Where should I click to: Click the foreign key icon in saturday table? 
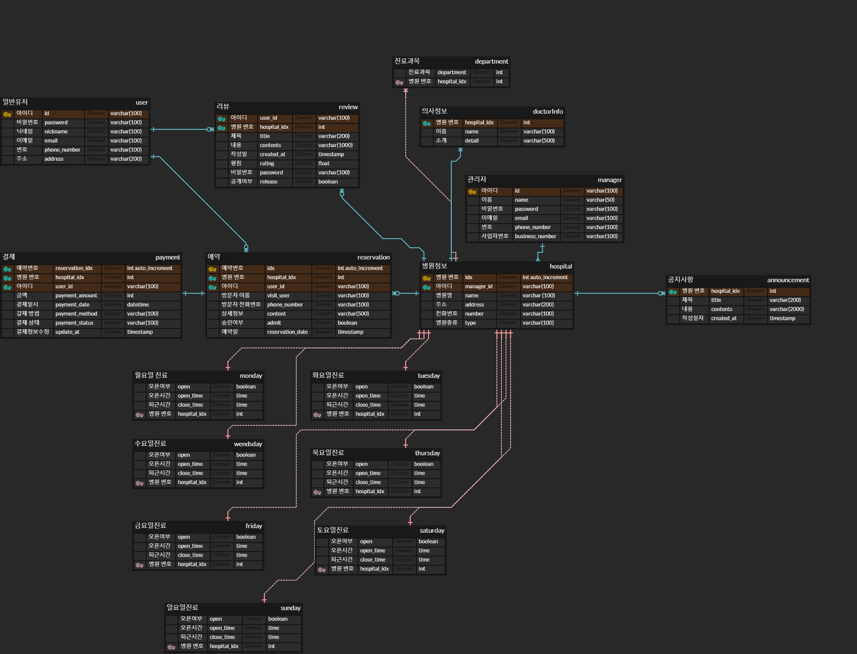point(322,569)
